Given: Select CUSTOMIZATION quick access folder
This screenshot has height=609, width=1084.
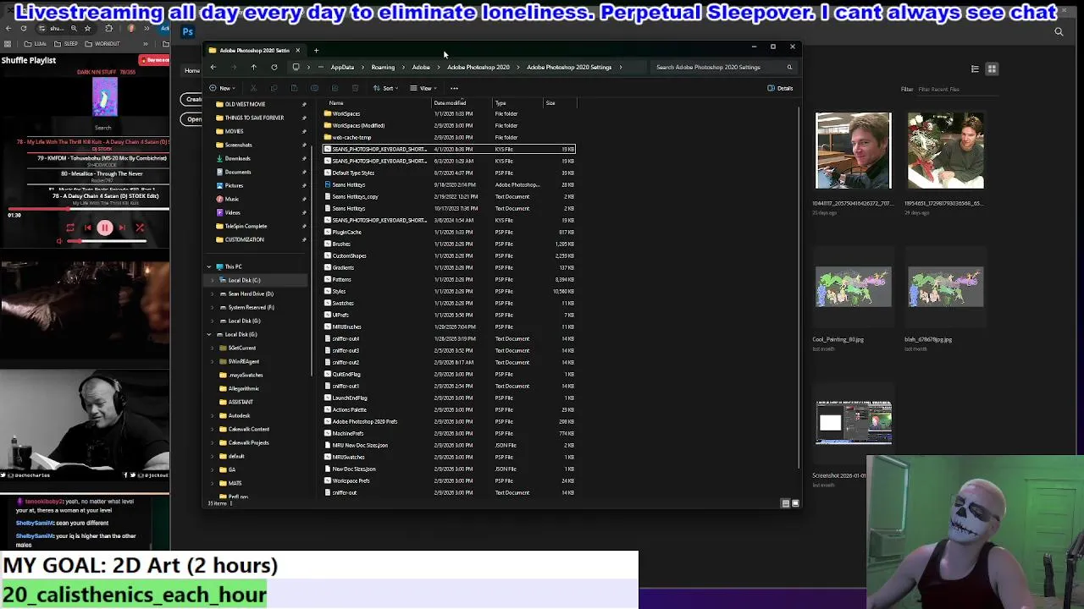Looking at the screenshot, I should (x=244, y=239).
